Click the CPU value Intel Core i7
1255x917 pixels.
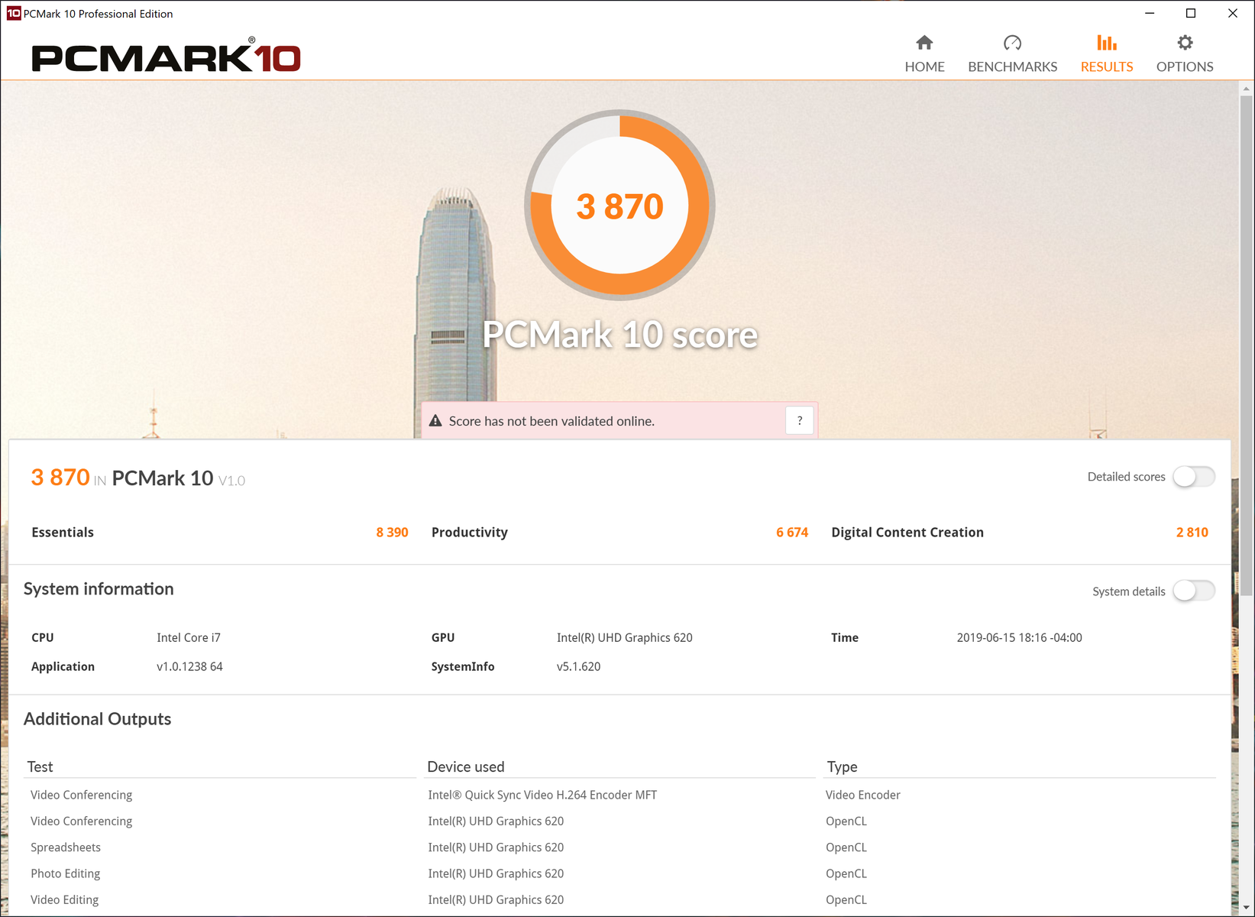[189, 637]
